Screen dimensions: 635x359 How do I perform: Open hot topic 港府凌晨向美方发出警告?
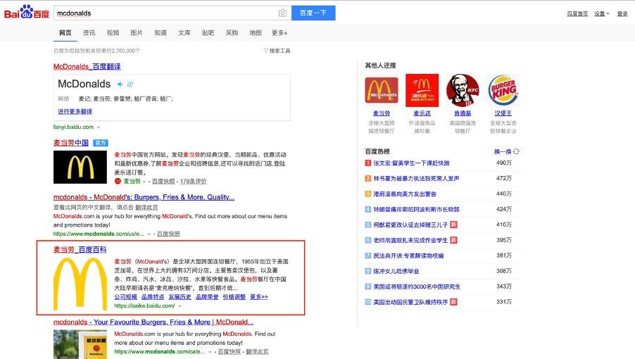405,194
